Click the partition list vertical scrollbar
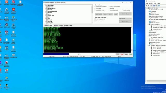 point(92,14)
